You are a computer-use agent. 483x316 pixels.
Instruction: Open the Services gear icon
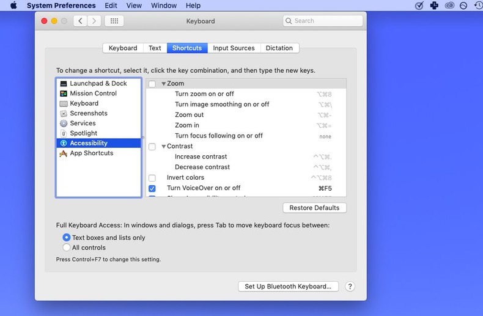click(x=64, y=123)
